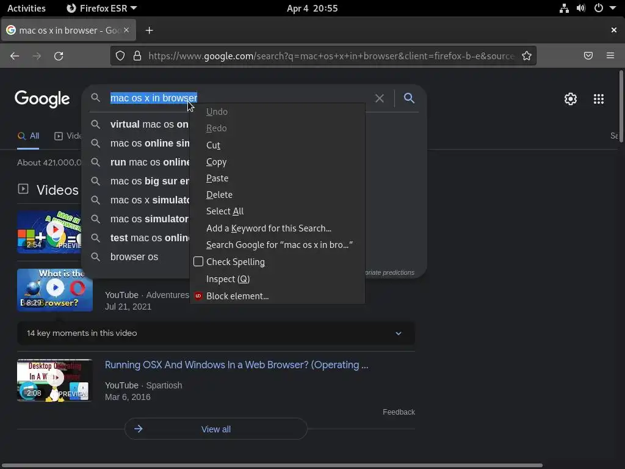Open a new tab with plus icon
625x469 pixels.
click(x=149, y=31)
